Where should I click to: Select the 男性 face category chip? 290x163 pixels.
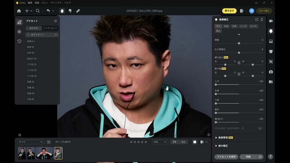pos(218,26)
